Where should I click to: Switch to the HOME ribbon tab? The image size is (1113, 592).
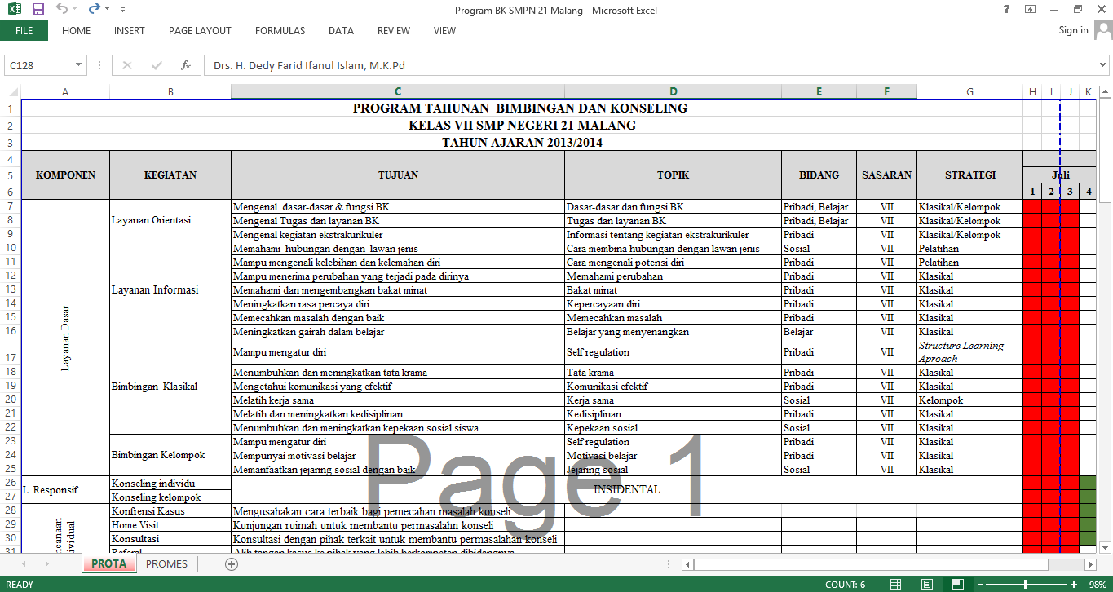point(77,31)
